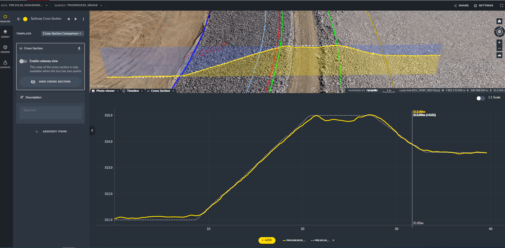This screenshot has height=248, width=505.
Task: Open the Measure sidebar panel
Action: [5, 18]
